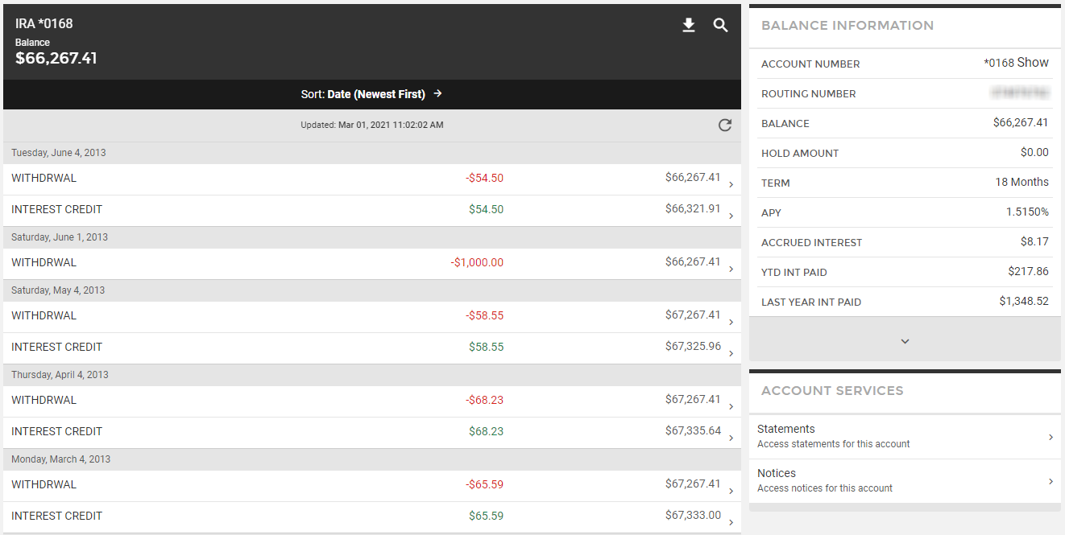
Task: Select the -$65.59 withdrawal on March 4
Action: point(371,485)
